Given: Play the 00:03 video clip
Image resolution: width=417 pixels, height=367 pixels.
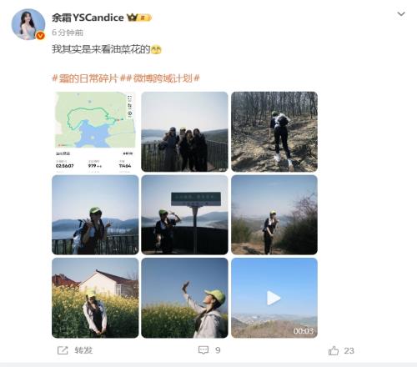Looking at the screenshot, I should pyautogui.click(x=274, y=298).
